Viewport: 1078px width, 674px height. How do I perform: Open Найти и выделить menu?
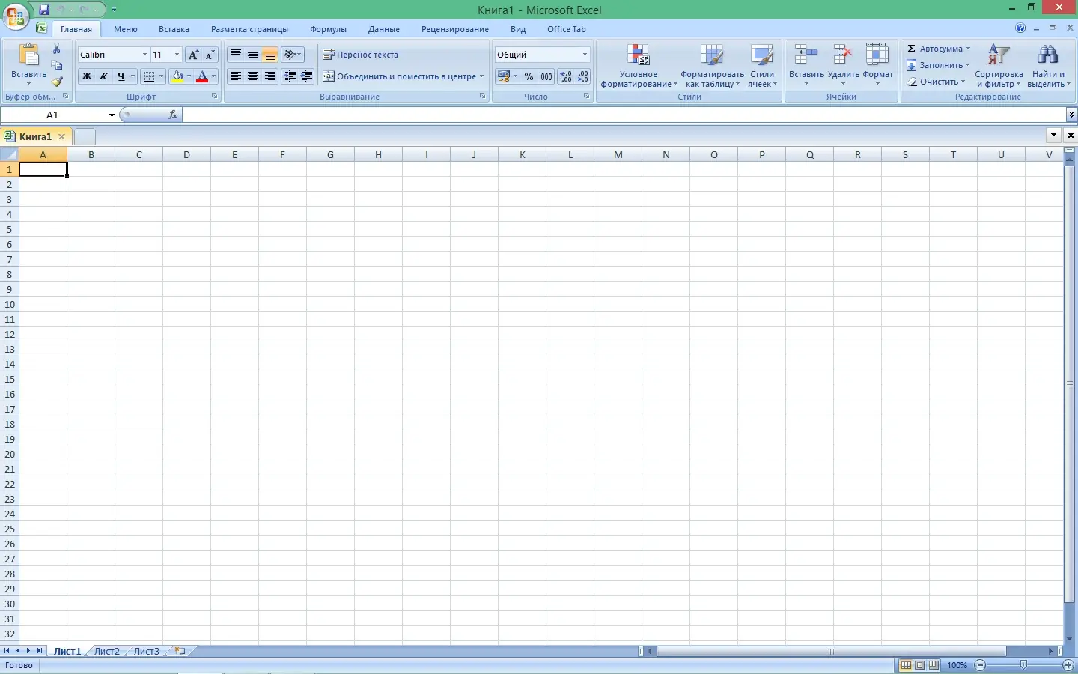click(1048, 66)
